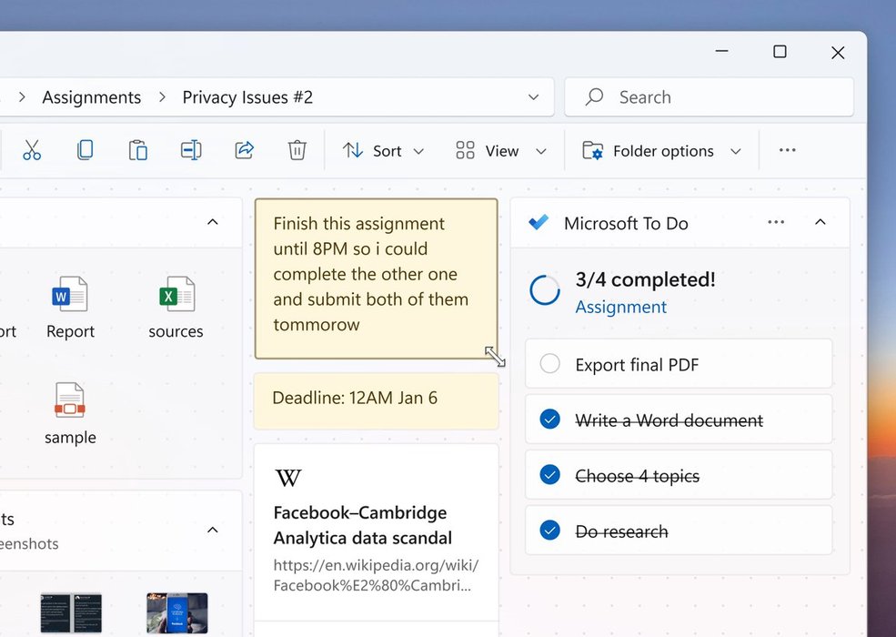Click the Paste clipboard icon

click(137, 151)
